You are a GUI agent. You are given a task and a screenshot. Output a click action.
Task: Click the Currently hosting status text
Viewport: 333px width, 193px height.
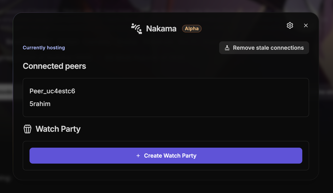[x=44, y=48]
